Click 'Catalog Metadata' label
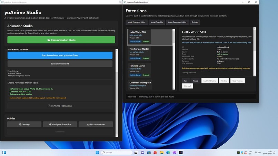The height and width of the screenshot is (156, 278). [189, 73]
